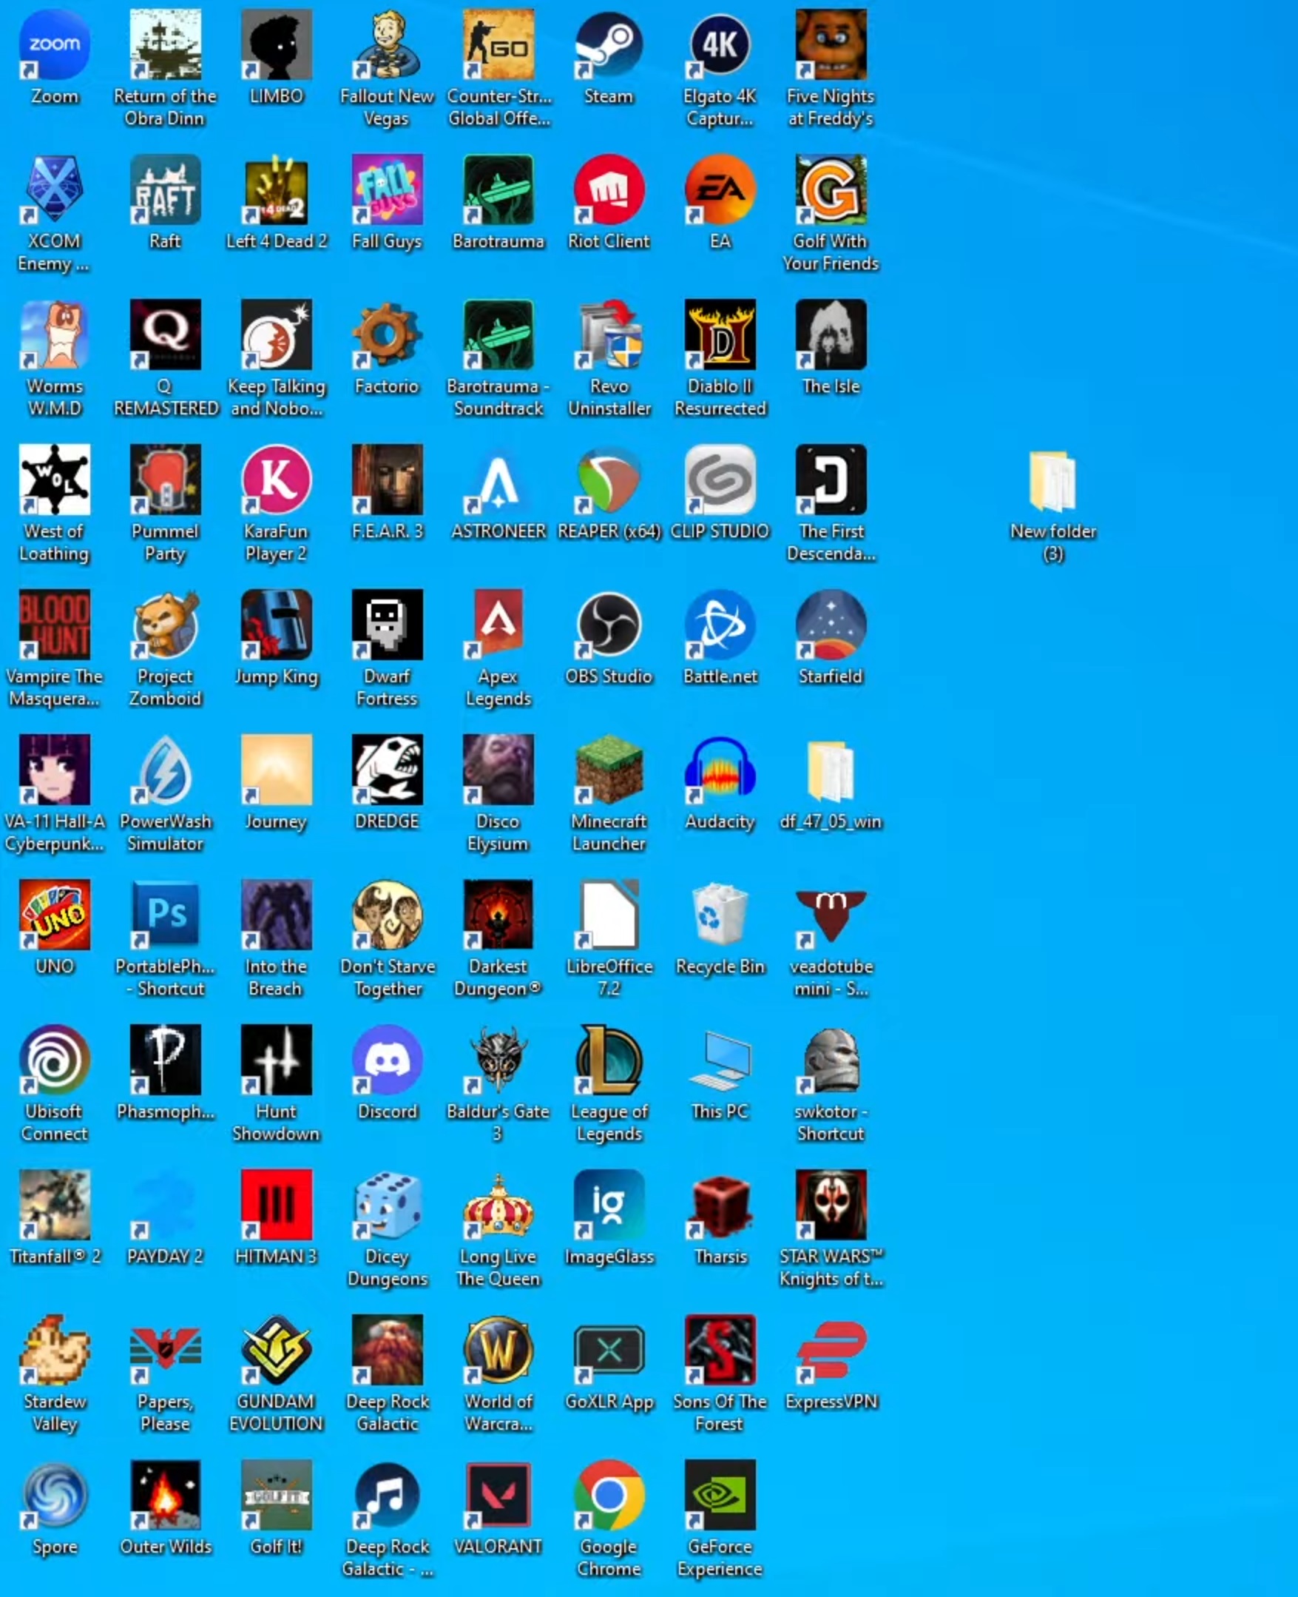Select Left 4 Dead 2 icon
Screen dimensions: 1298x1597
pyautogui.click(x=276, y=190)
